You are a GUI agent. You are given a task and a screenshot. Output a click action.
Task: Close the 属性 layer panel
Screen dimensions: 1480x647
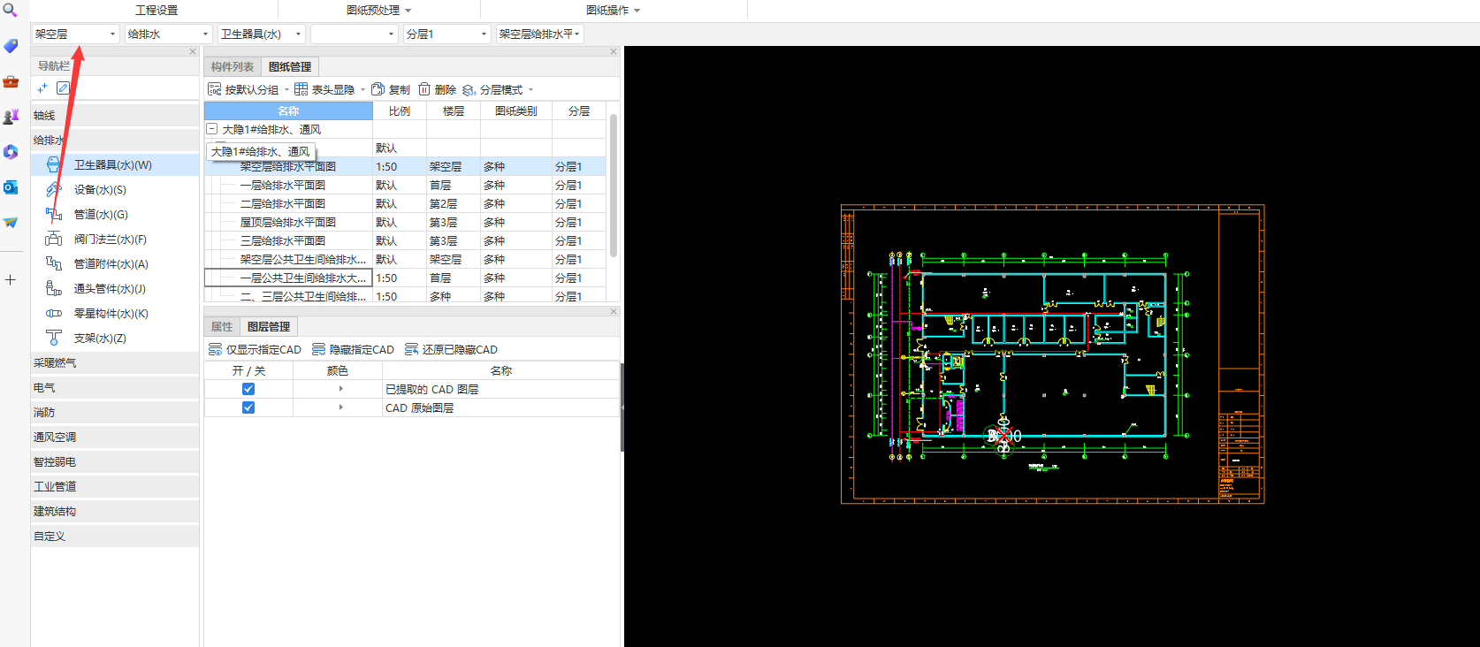point(614,311)
